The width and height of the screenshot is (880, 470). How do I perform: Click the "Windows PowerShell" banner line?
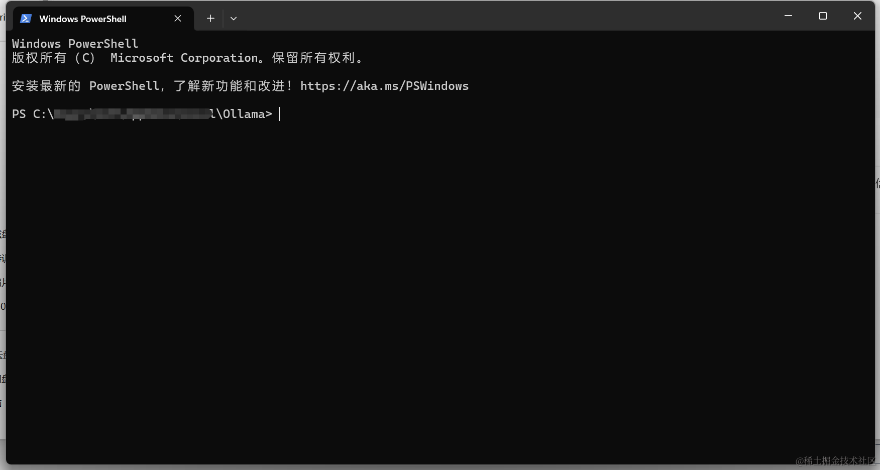click(75, 44)
